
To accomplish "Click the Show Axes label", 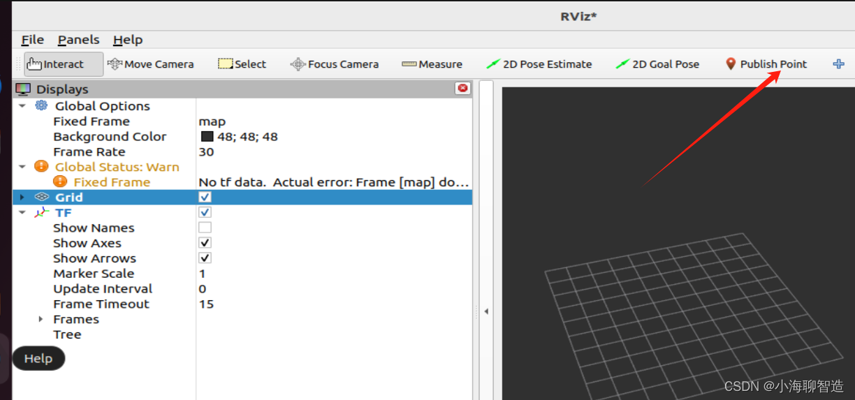I will click(87, 243).
